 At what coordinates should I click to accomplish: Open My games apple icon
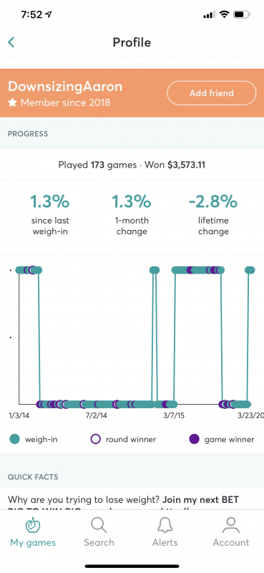pos(32,525)
